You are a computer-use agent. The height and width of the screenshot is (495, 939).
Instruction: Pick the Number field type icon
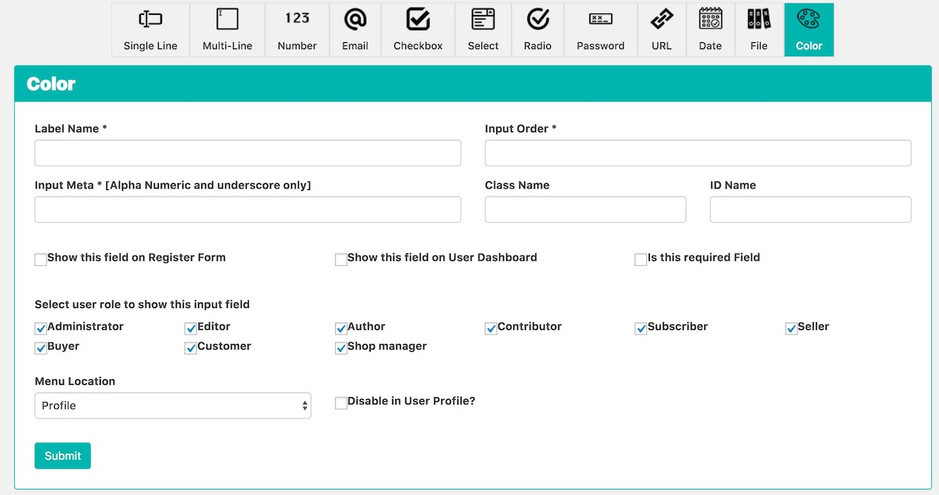point(297,19)
